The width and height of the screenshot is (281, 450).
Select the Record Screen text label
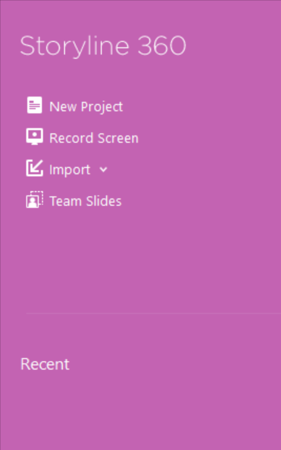coord(94,138)
